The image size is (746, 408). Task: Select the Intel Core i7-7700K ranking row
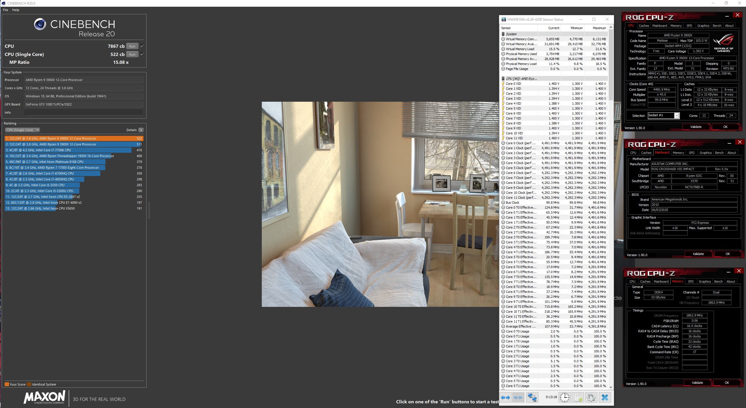point(74,150)
